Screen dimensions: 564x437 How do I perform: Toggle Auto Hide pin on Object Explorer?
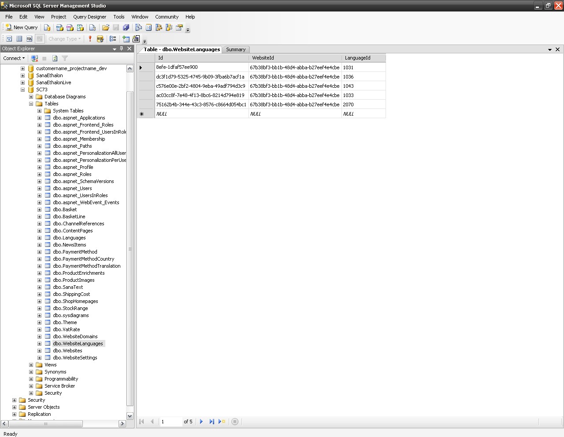point(122,49)
